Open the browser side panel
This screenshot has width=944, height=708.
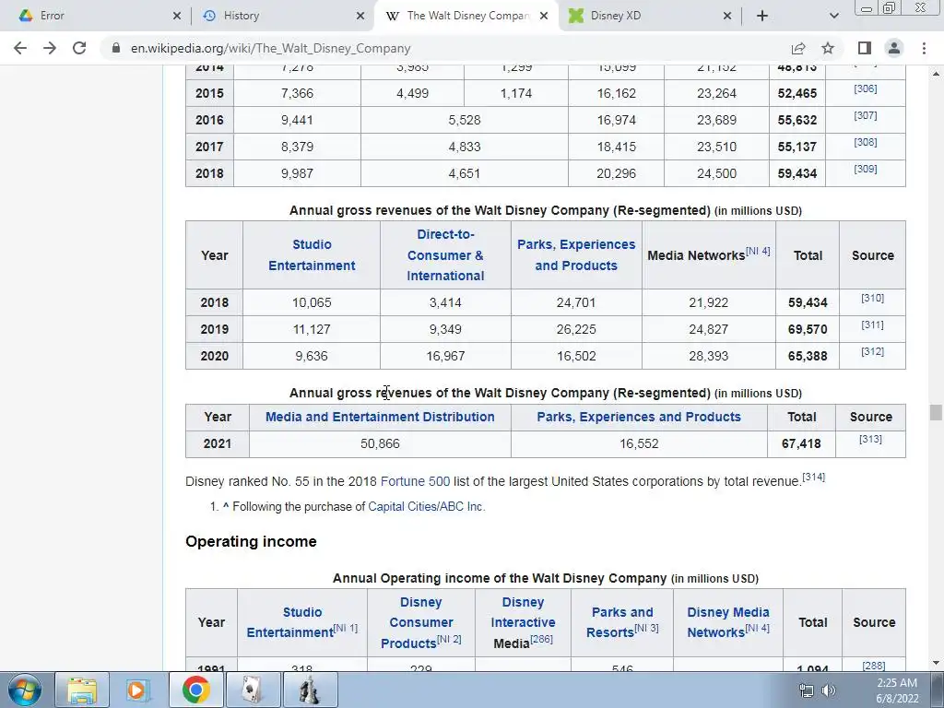(865, 48)
